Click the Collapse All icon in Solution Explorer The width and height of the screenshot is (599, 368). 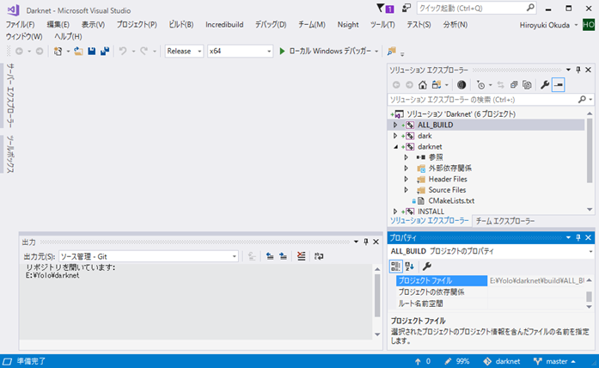pos(514,85)
